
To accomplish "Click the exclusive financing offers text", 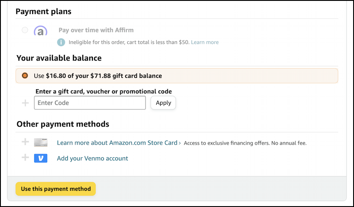I will pos(245,143).
